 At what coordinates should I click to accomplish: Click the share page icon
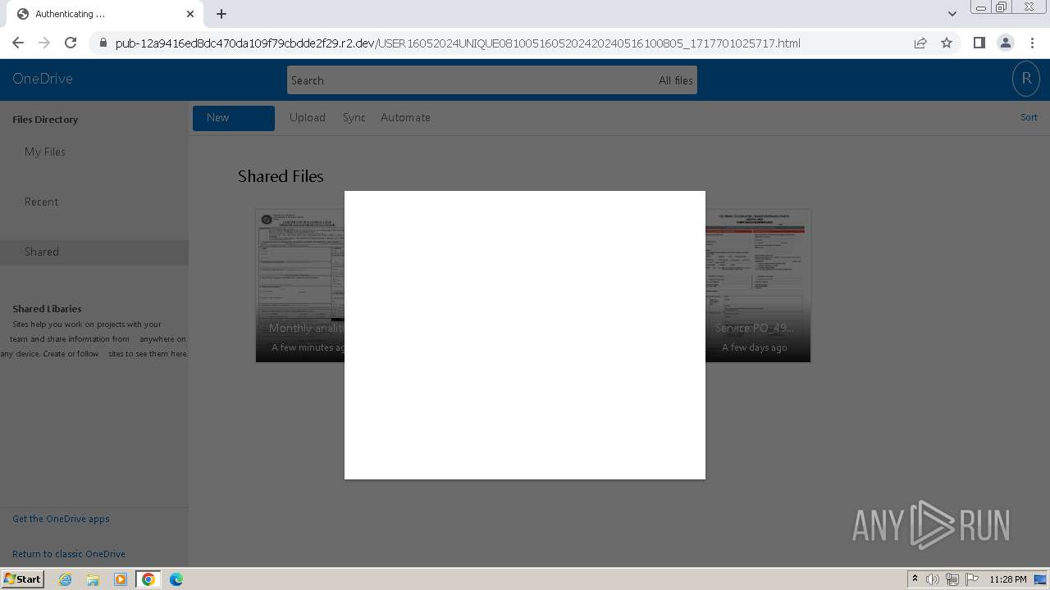[920, 43]
